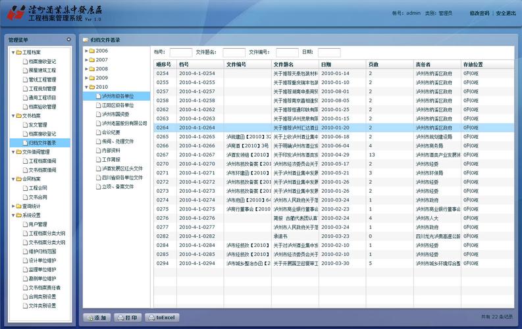Export the list with toExcel button
The image size is (522, 329).
162,318
